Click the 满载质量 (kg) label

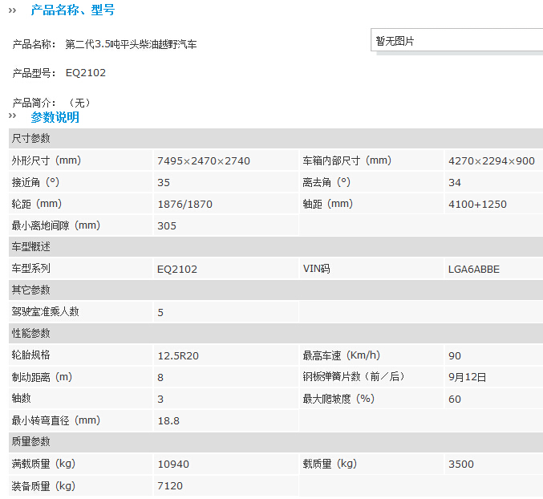pyautogui.click(x=43, y=464)
